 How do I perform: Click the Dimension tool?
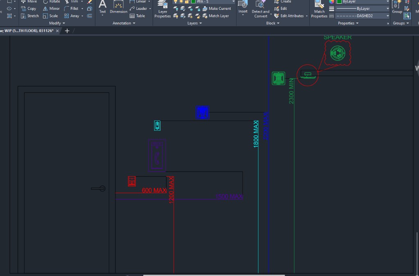point(119,7)
